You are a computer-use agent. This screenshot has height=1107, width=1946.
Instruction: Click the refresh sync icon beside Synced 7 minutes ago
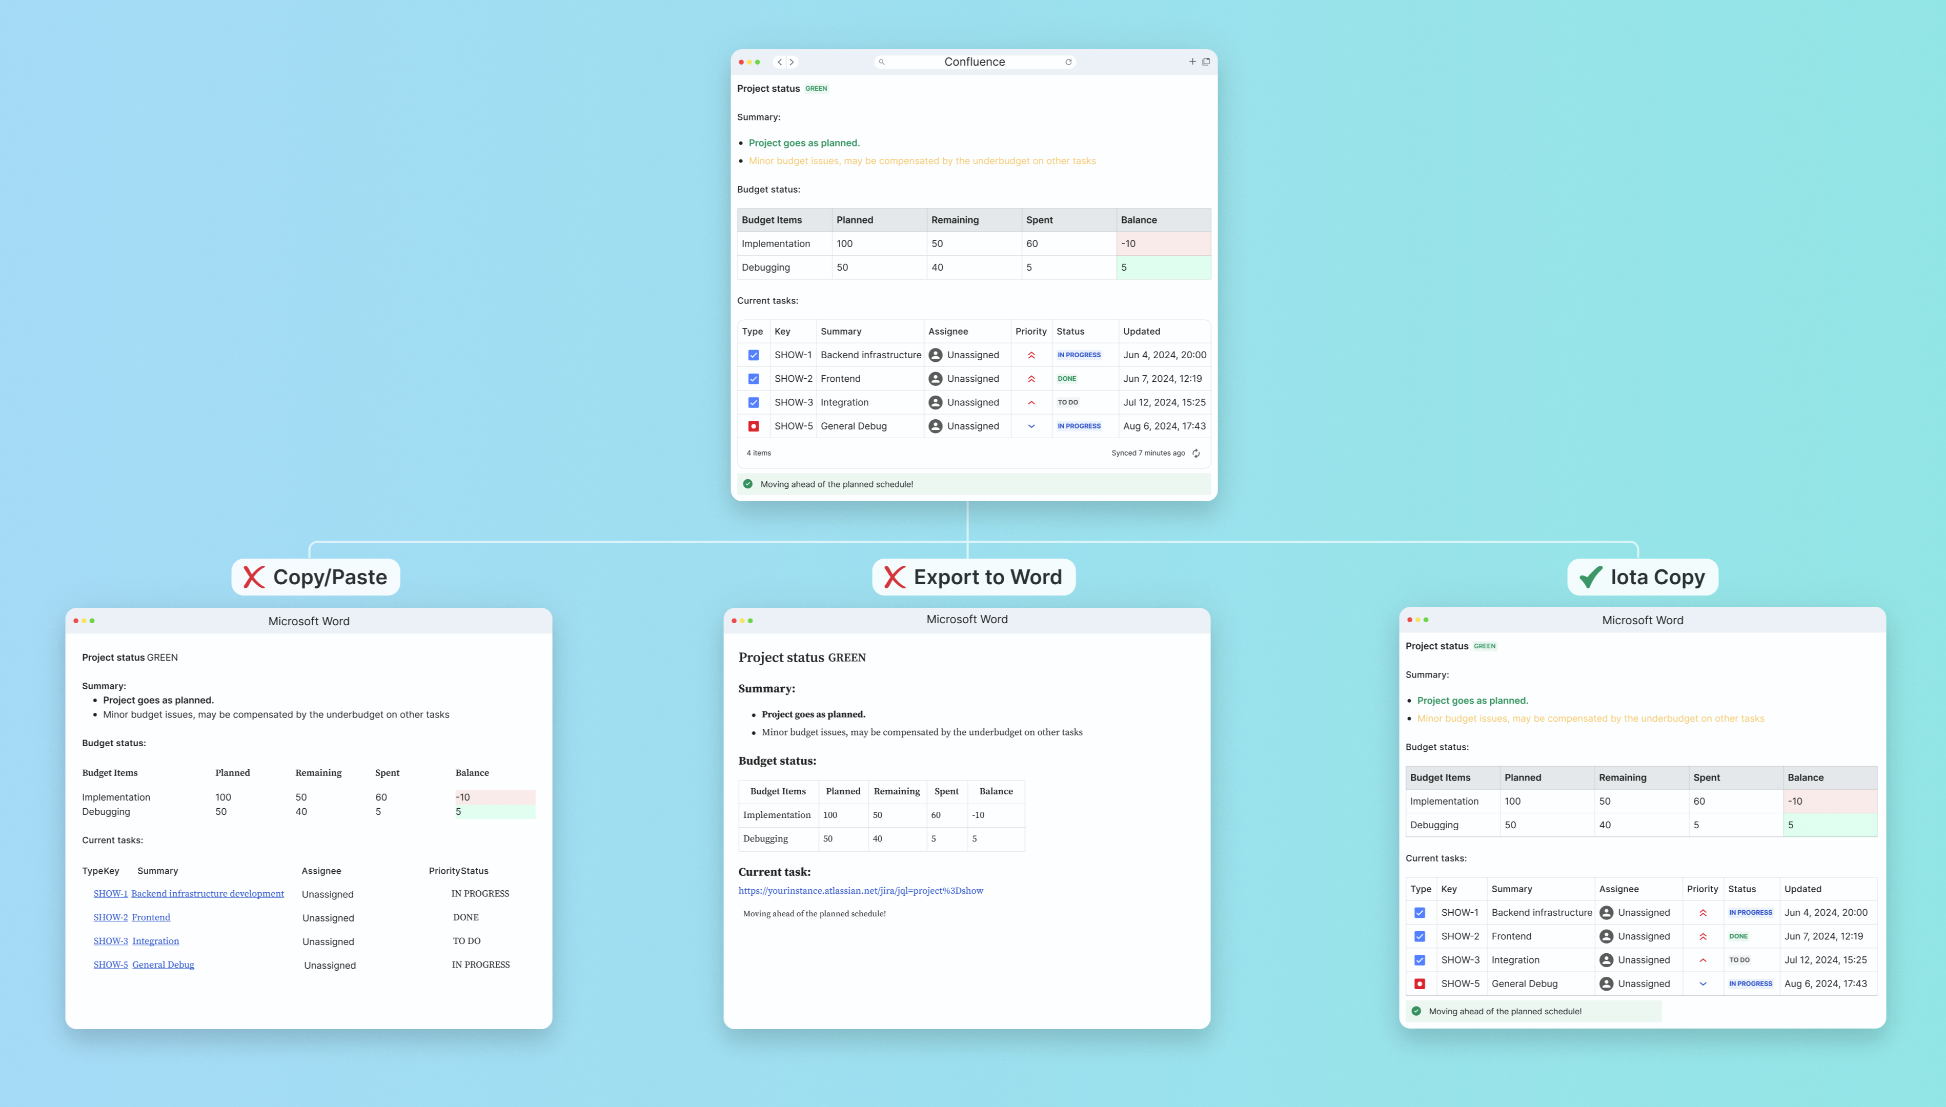click(x=1196, y=453)
